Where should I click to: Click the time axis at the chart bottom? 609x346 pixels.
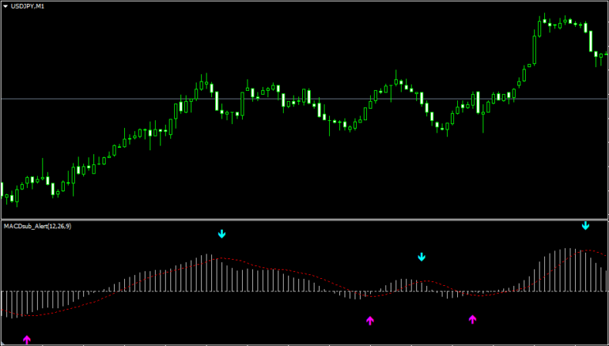point(304,343)
